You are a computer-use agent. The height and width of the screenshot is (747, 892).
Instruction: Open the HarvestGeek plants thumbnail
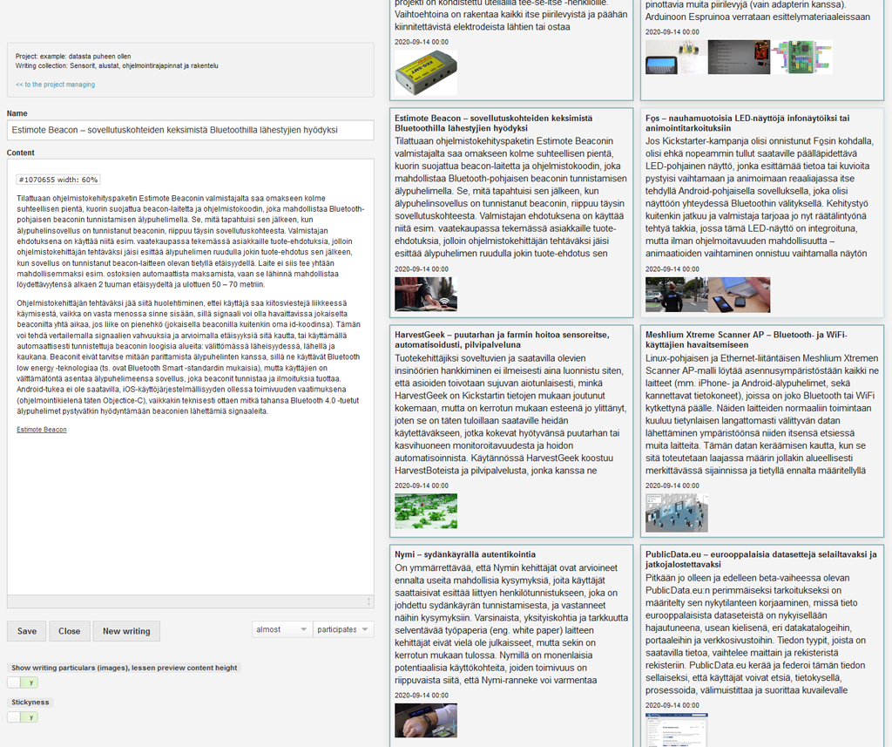[x=425, y=511]
